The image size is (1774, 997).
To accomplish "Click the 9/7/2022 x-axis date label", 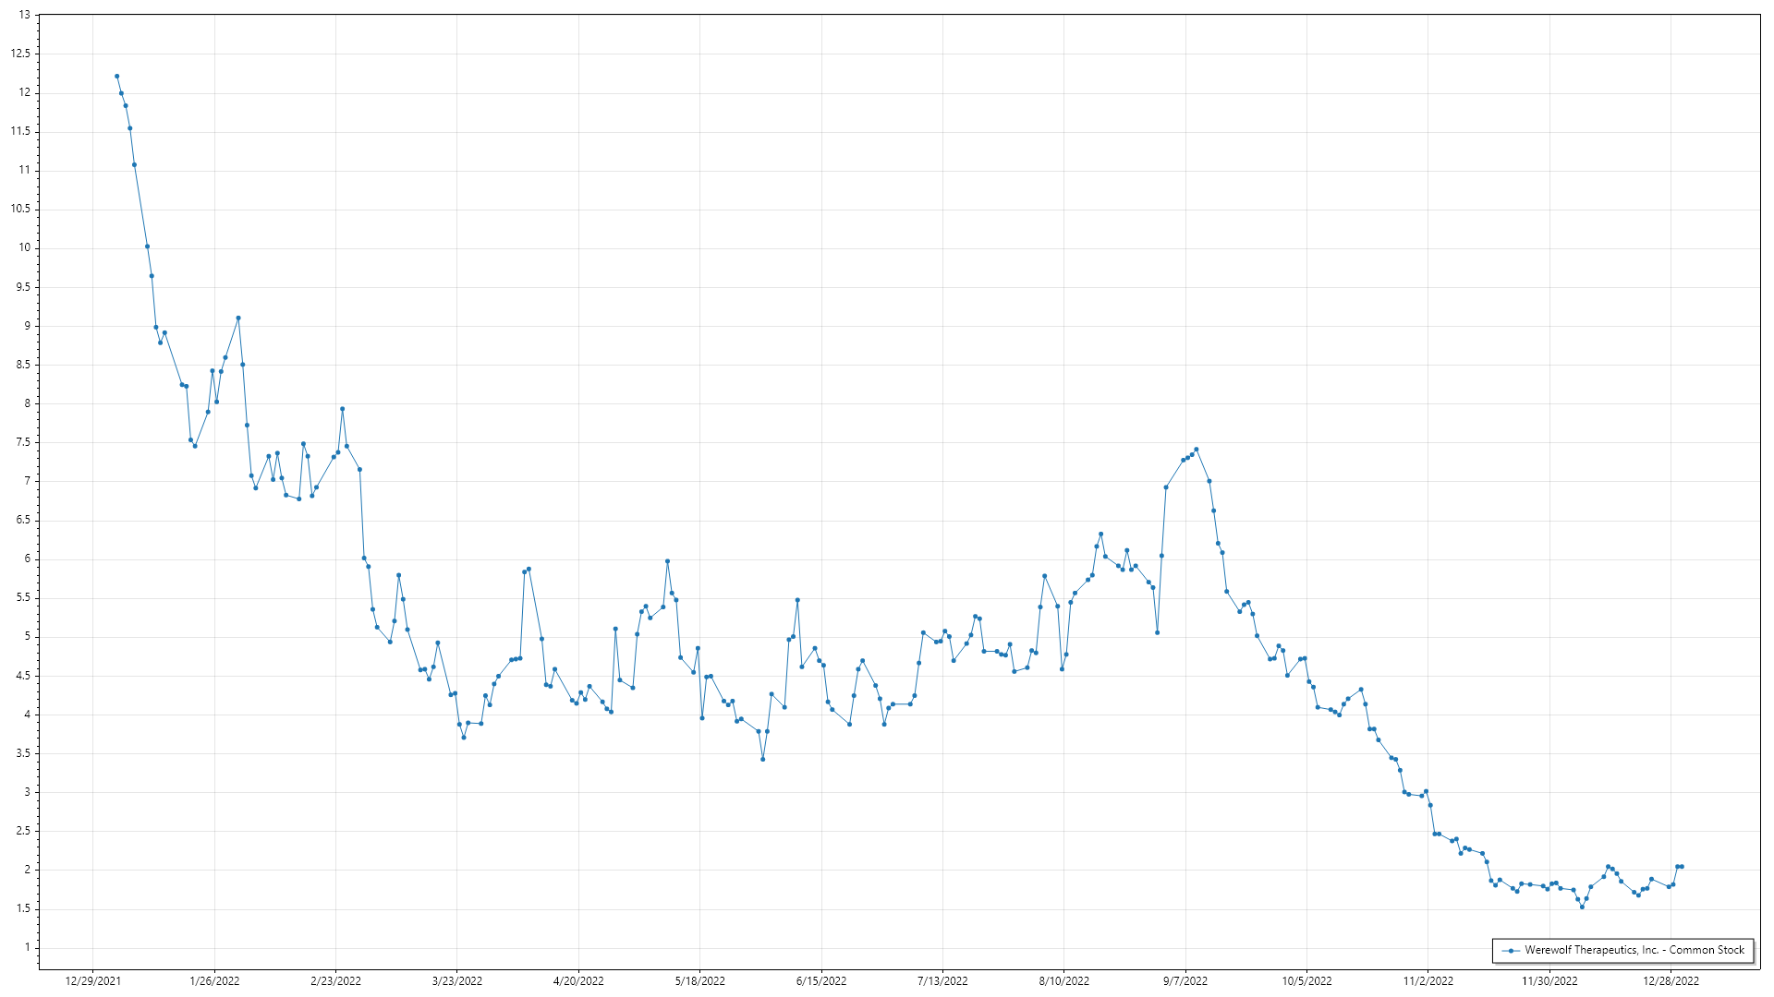I will [x=1185, y=981].
